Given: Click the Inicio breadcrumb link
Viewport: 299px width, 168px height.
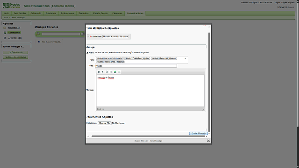Looking at the screenshot, I should click(6, 18).
